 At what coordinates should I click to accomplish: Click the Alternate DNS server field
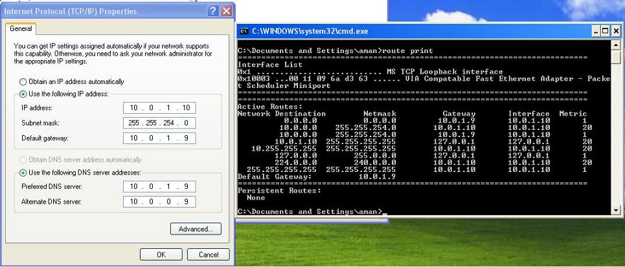coord(159,201)
